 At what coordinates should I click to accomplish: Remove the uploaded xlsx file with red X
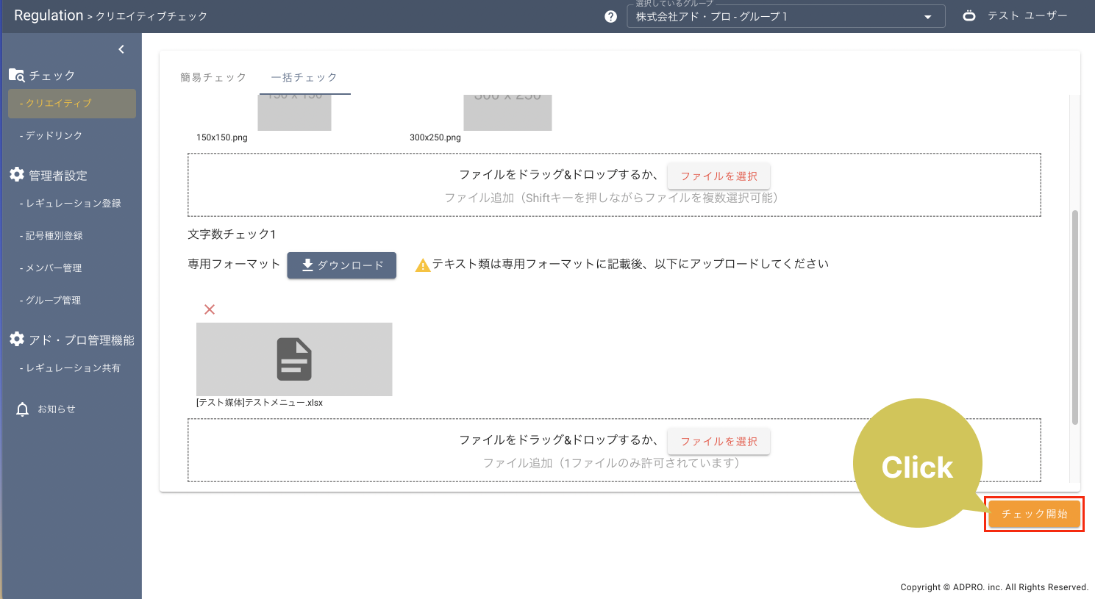[210, 309]
